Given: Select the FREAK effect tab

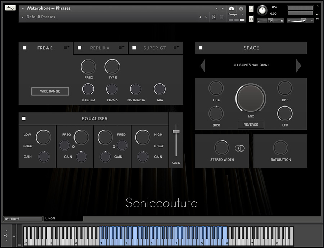Looking at the screenshot, I should tap(45, 48).
